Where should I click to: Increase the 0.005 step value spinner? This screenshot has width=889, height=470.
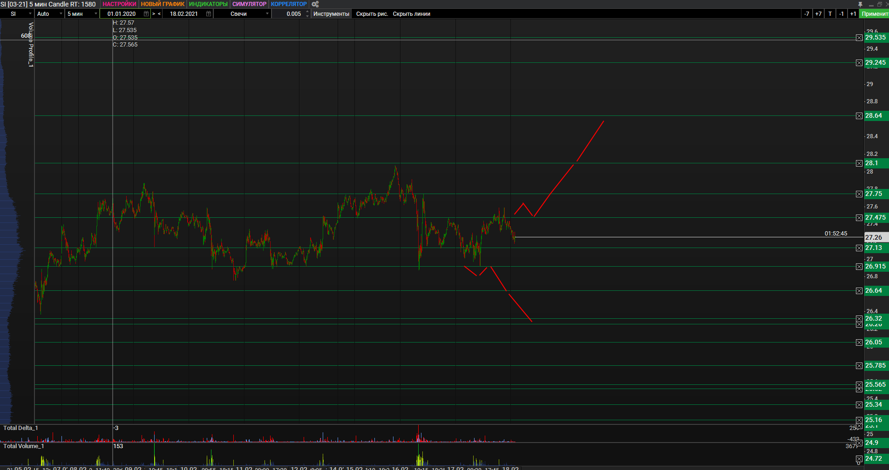point(307,12)
